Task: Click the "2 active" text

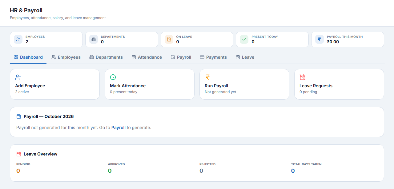Action: (22, 92)
